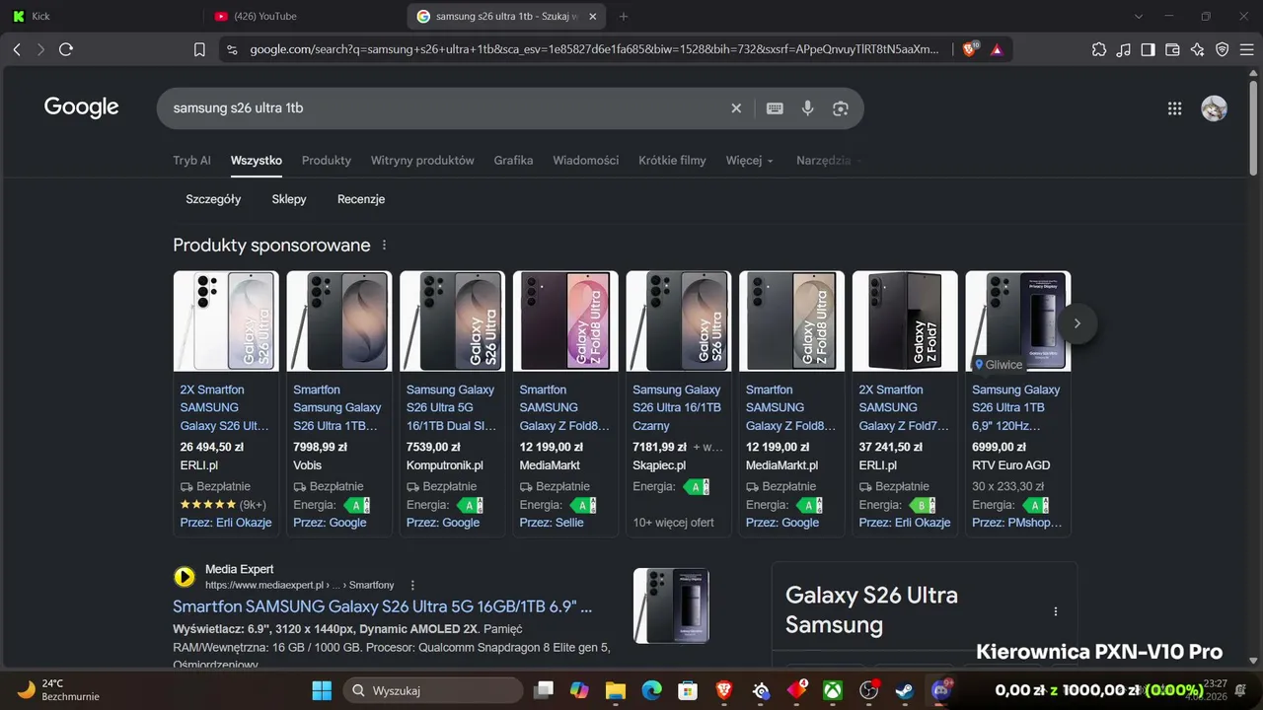The height and width of the screenshot is (710, 1263).
Task: Open more options for Galaxy S26 Ultra panel
Action: coord(1056,611)
